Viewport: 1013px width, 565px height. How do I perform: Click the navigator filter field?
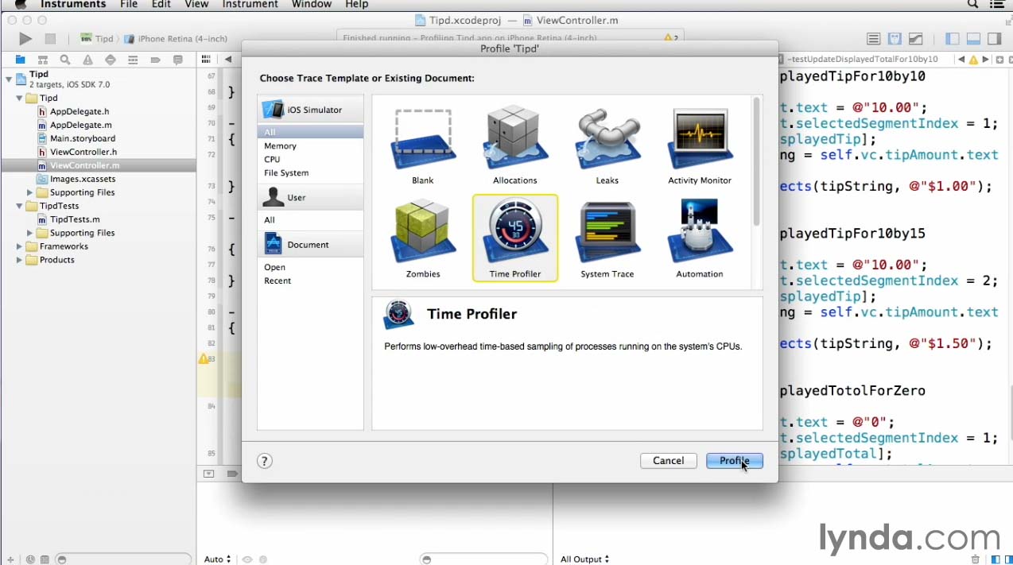tap(123, 559)
